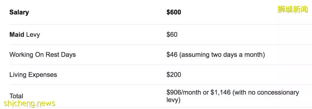This screenshot has height=109, width=312.
Task: Click the Salary row header
Action: (x=19, y=12)
